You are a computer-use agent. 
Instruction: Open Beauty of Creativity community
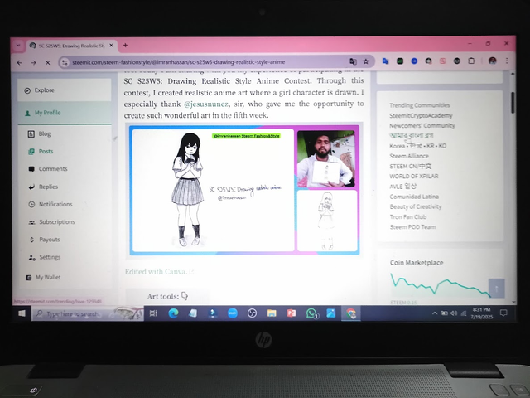click(416, 206)
